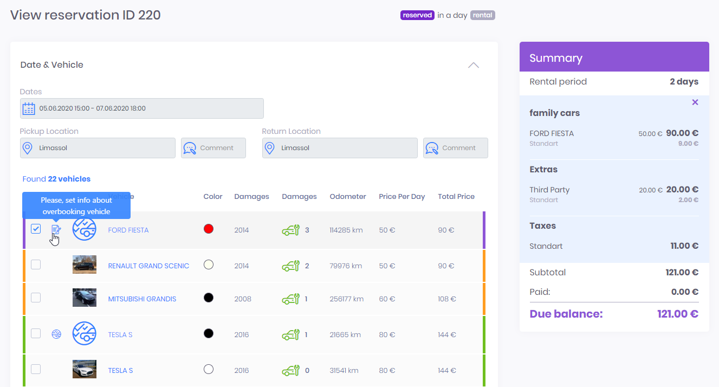Click the 60 € price per day cell
This screenshot has height=387, width=719.
(x=387, y=299)
